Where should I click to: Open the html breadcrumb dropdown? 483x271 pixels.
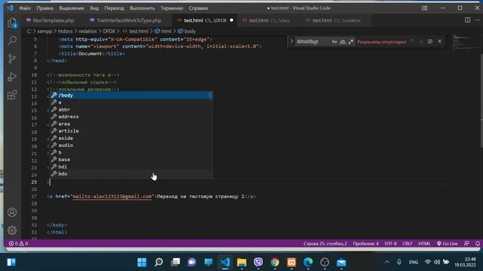[x=163, y=31]
